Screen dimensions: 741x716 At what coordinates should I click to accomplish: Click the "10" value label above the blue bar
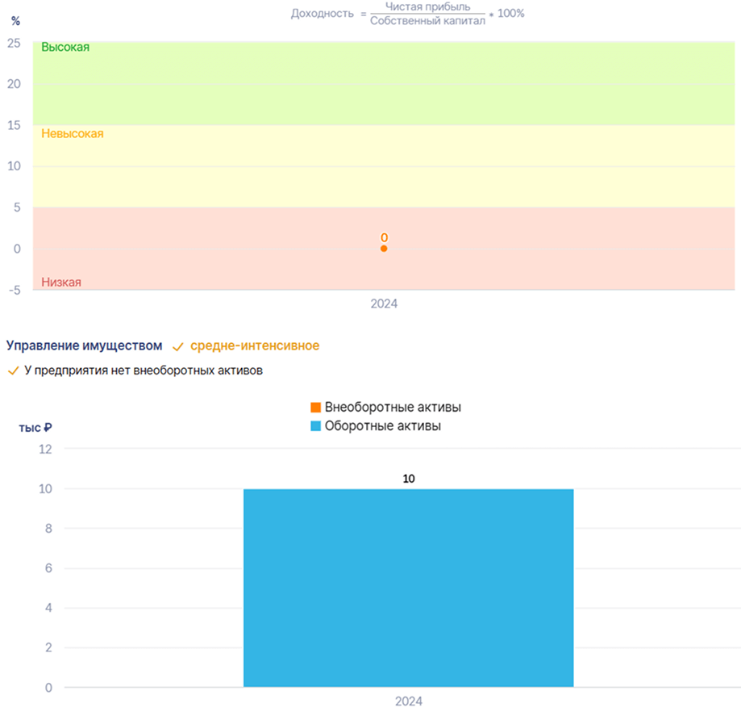(409, 479)
